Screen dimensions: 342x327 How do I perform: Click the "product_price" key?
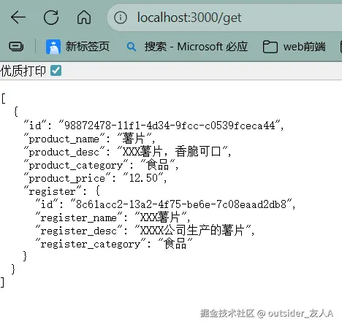point(67,179)
